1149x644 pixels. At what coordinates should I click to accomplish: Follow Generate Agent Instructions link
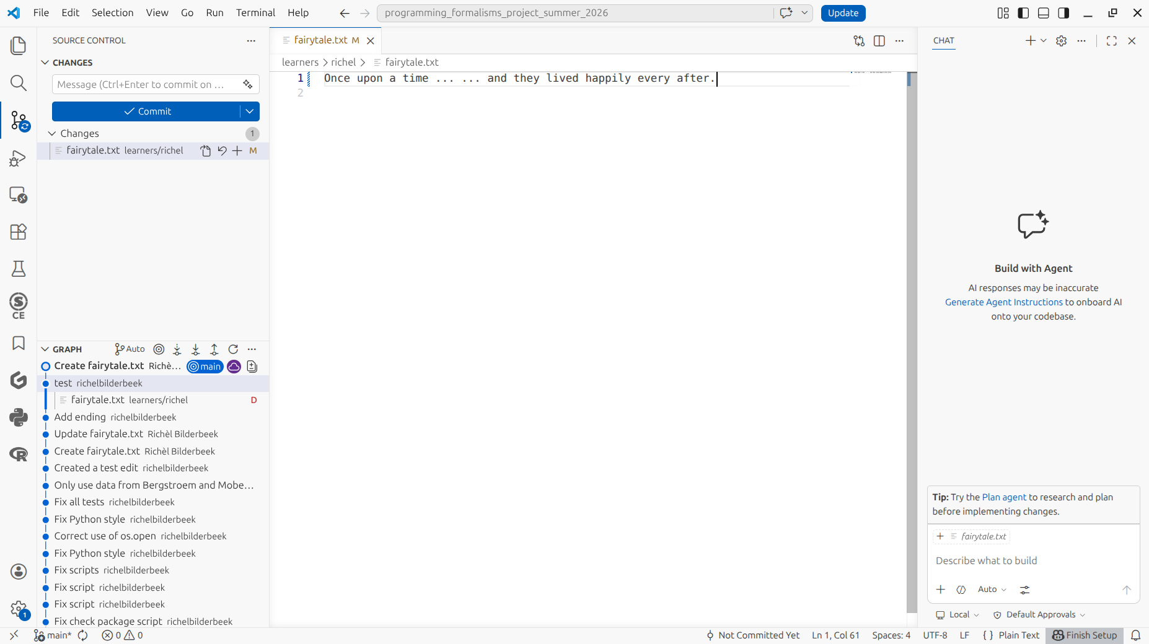point(1004,302)
